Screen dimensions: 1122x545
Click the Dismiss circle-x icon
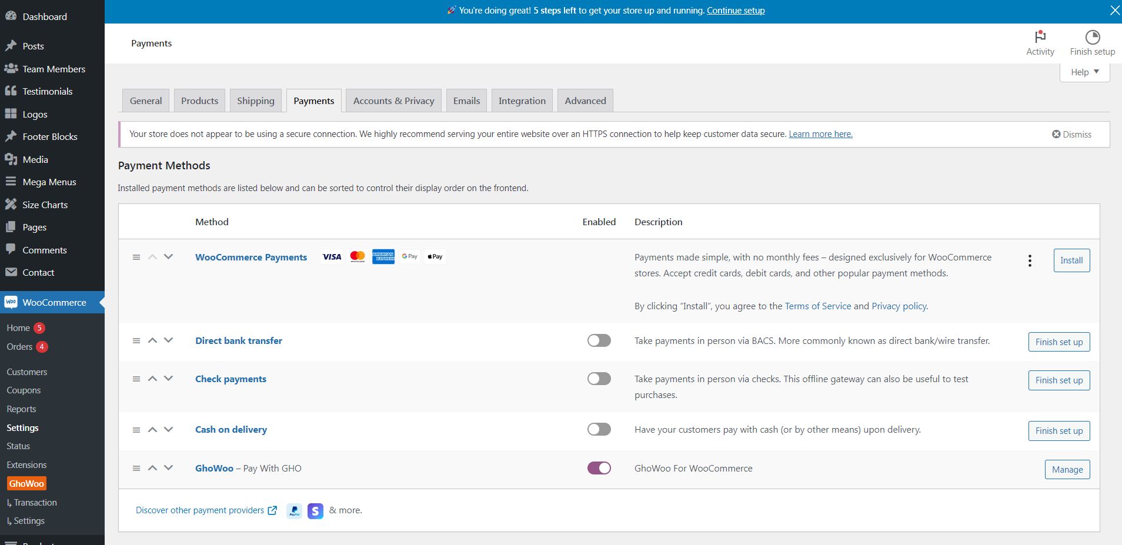(x=1056, y=135)
